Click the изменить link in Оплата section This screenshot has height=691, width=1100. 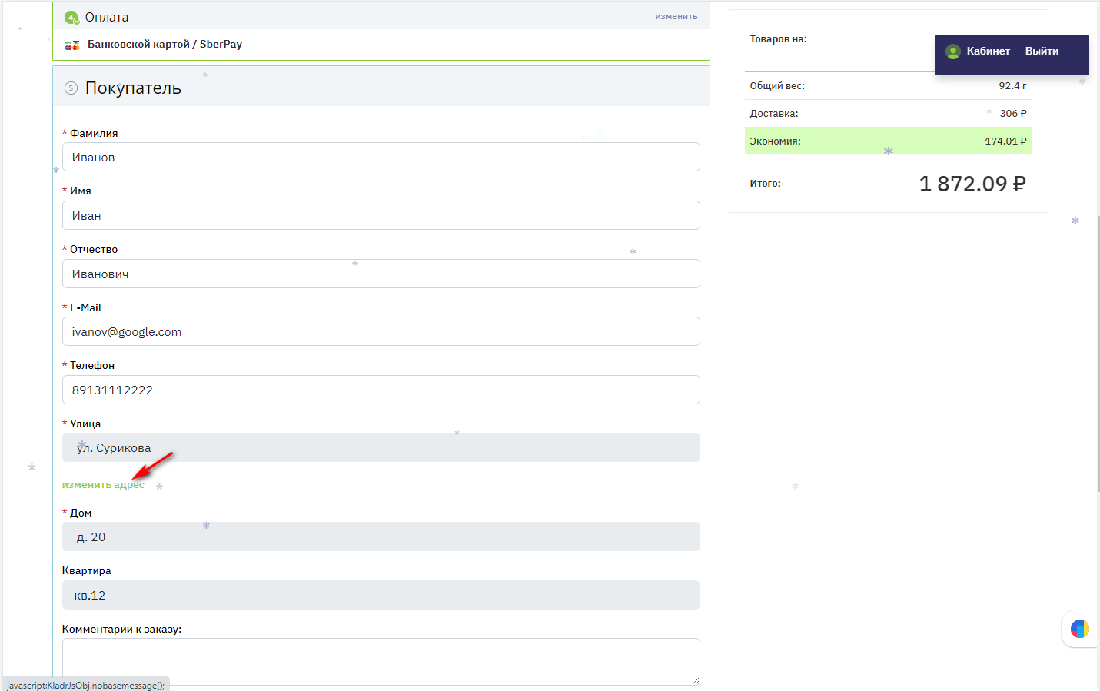676,16
